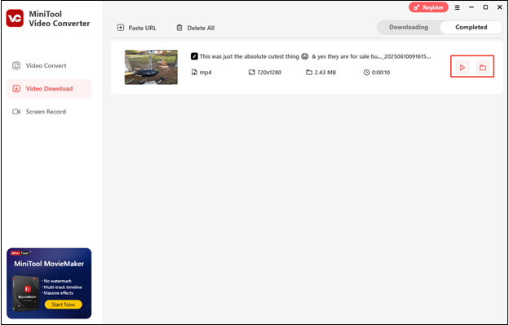Viewport: 509px width, 325px height.
Task: Switch to the Downloading tab
Action: 409,27
